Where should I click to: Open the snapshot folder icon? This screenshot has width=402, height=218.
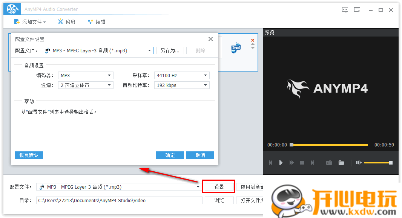pos(341,163)
